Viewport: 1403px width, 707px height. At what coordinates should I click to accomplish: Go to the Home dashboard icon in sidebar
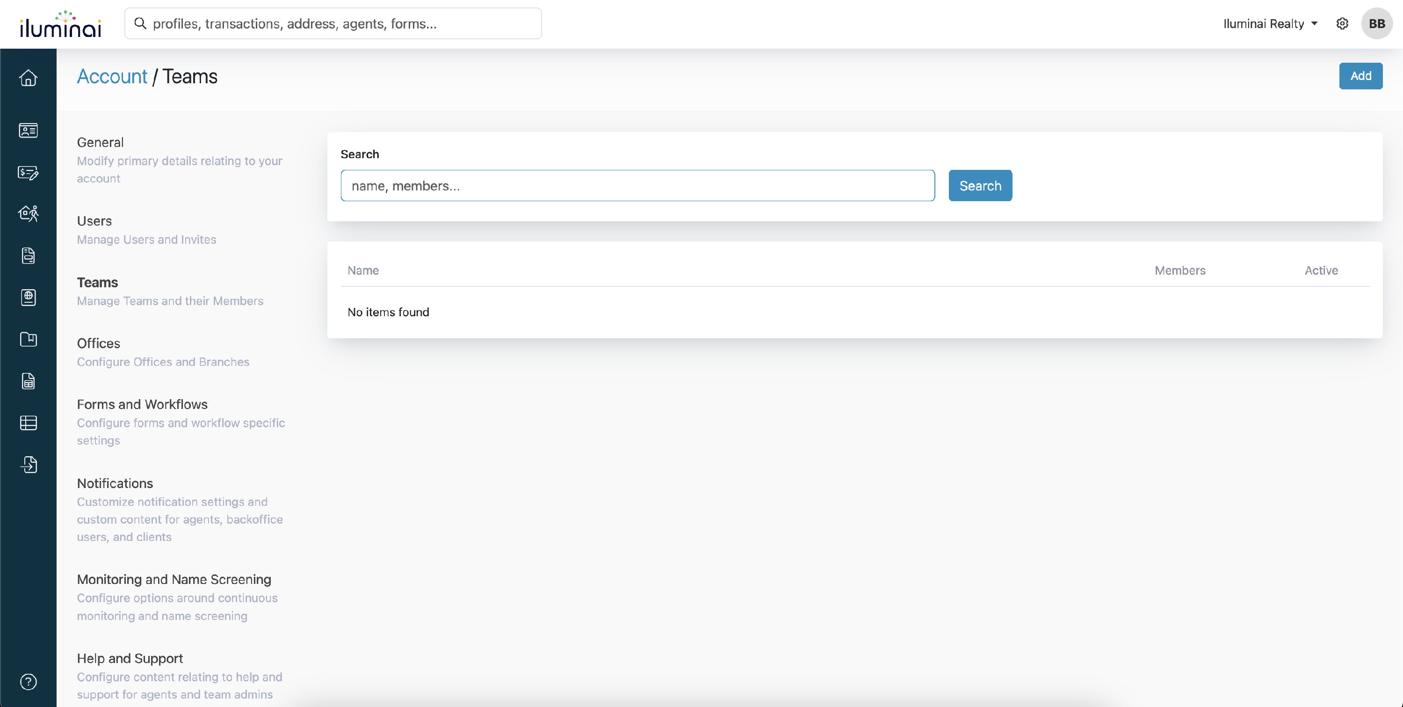(x=29, y=78)
